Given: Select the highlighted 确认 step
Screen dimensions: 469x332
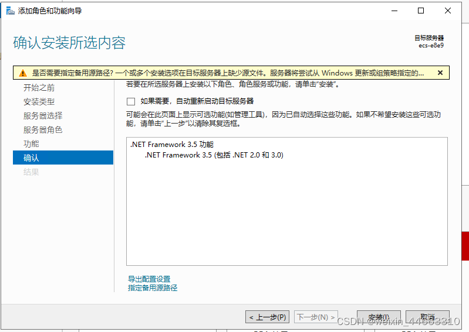Looking at the screenshot, I should [x=31, y=158].
